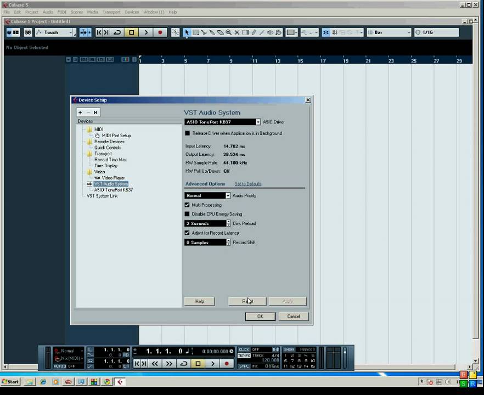Open the Project menu

point(31,12)
